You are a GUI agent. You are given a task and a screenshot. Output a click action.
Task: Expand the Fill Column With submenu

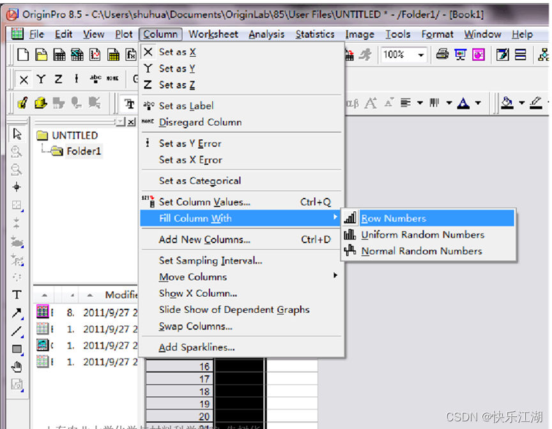coord(240,218)
